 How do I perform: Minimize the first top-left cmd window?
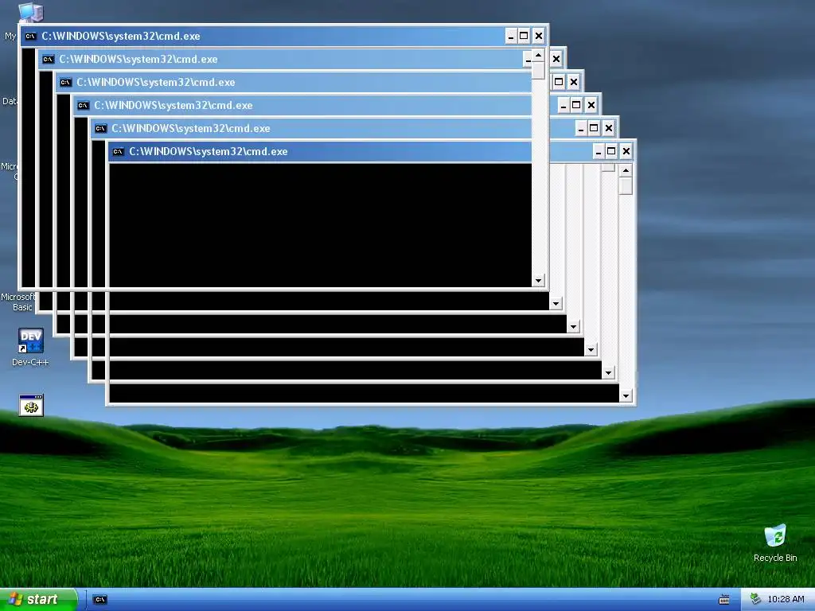pos(511,36)
